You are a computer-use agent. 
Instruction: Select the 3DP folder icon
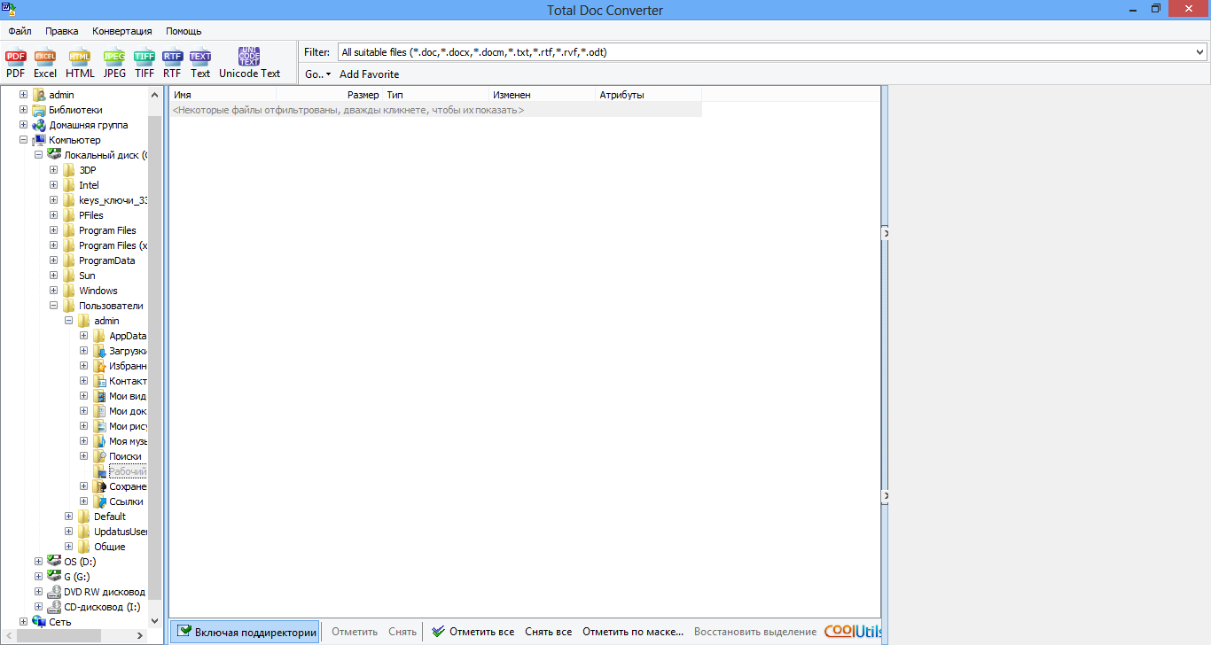69,170
